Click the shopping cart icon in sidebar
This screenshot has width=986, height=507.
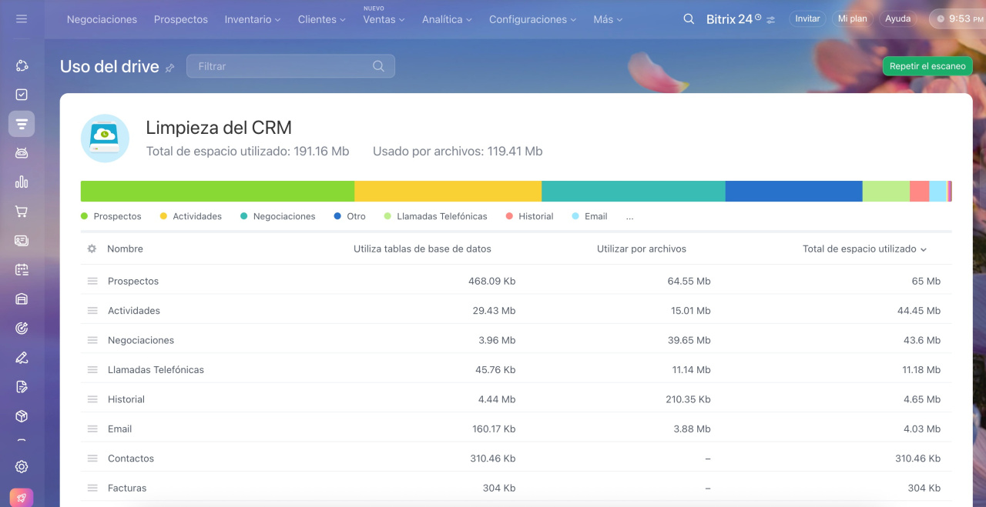click(x=22, y=212)
